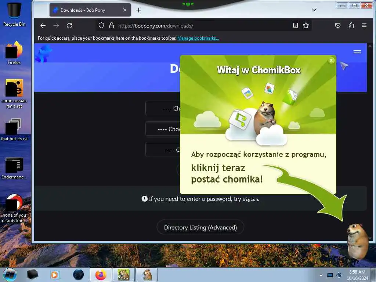The image size is (376, 282).
Task: Show hidden system tray icons
Action: [x=321, y=275]
